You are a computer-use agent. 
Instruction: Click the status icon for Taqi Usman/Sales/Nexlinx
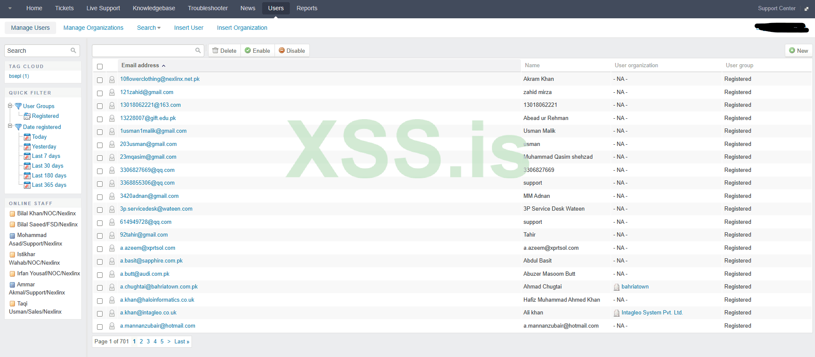pyautogui.click(x=12, y=304)
